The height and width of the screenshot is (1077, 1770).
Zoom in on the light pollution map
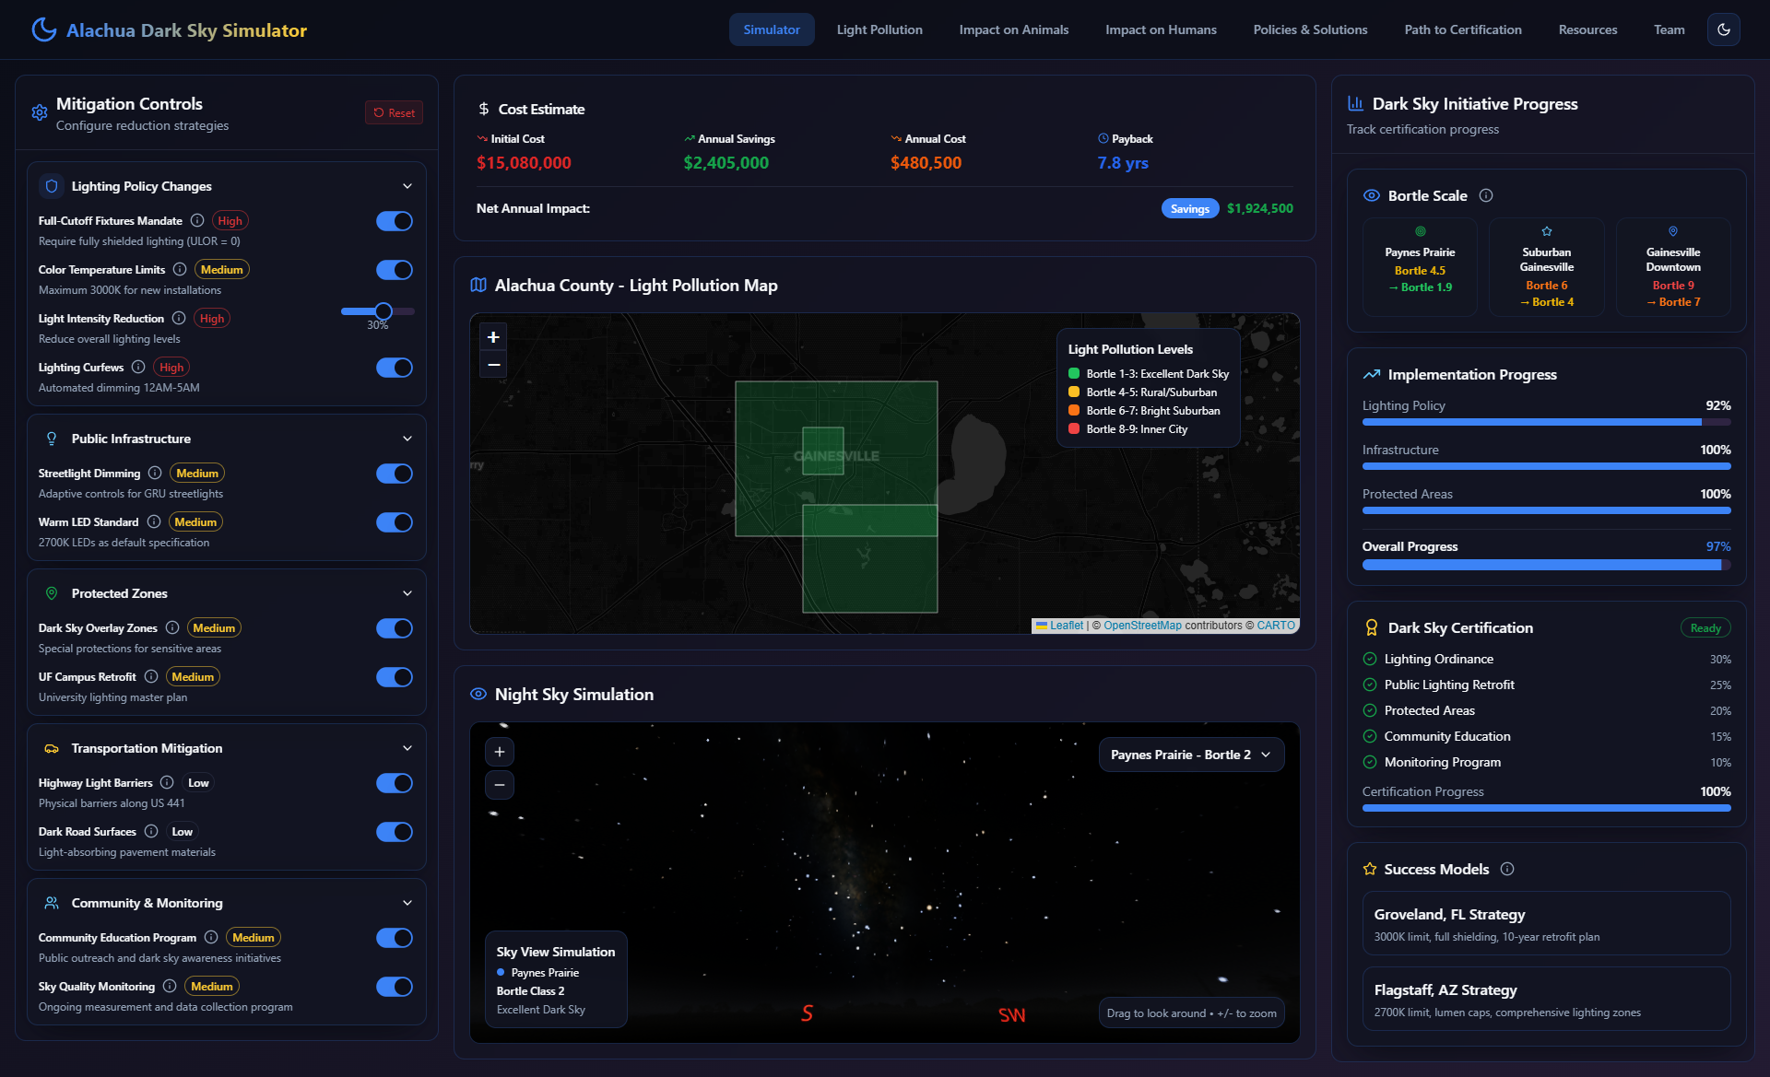click(493, 337)
